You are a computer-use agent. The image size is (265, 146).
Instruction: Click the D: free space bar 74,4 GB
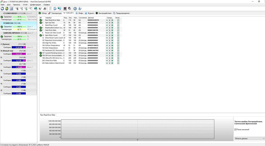pyautogui.click(x=19, y=54)
